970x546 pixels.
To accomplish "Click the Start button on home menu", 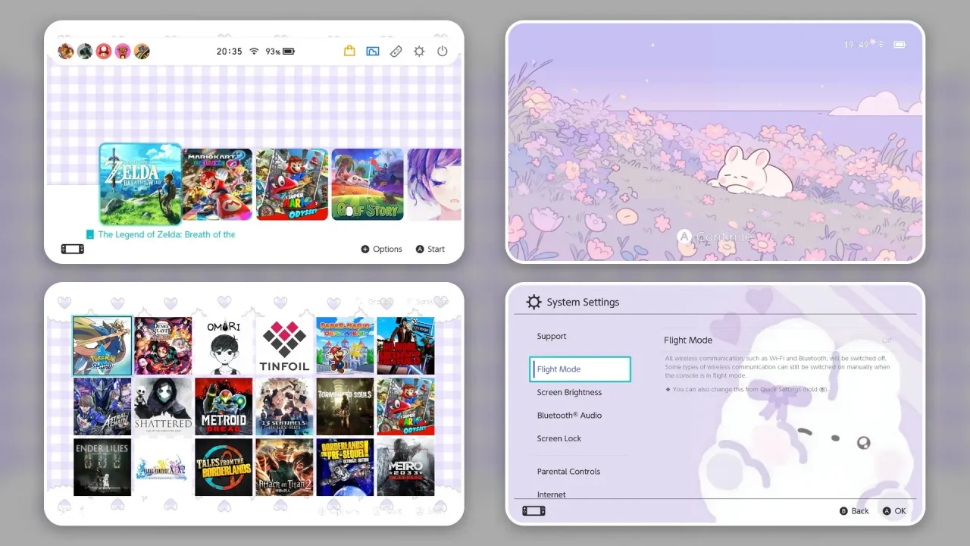I will [430, 249].
